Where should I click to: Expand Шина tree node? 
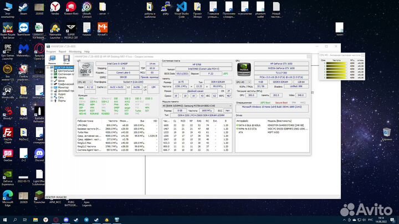point(52,81)
